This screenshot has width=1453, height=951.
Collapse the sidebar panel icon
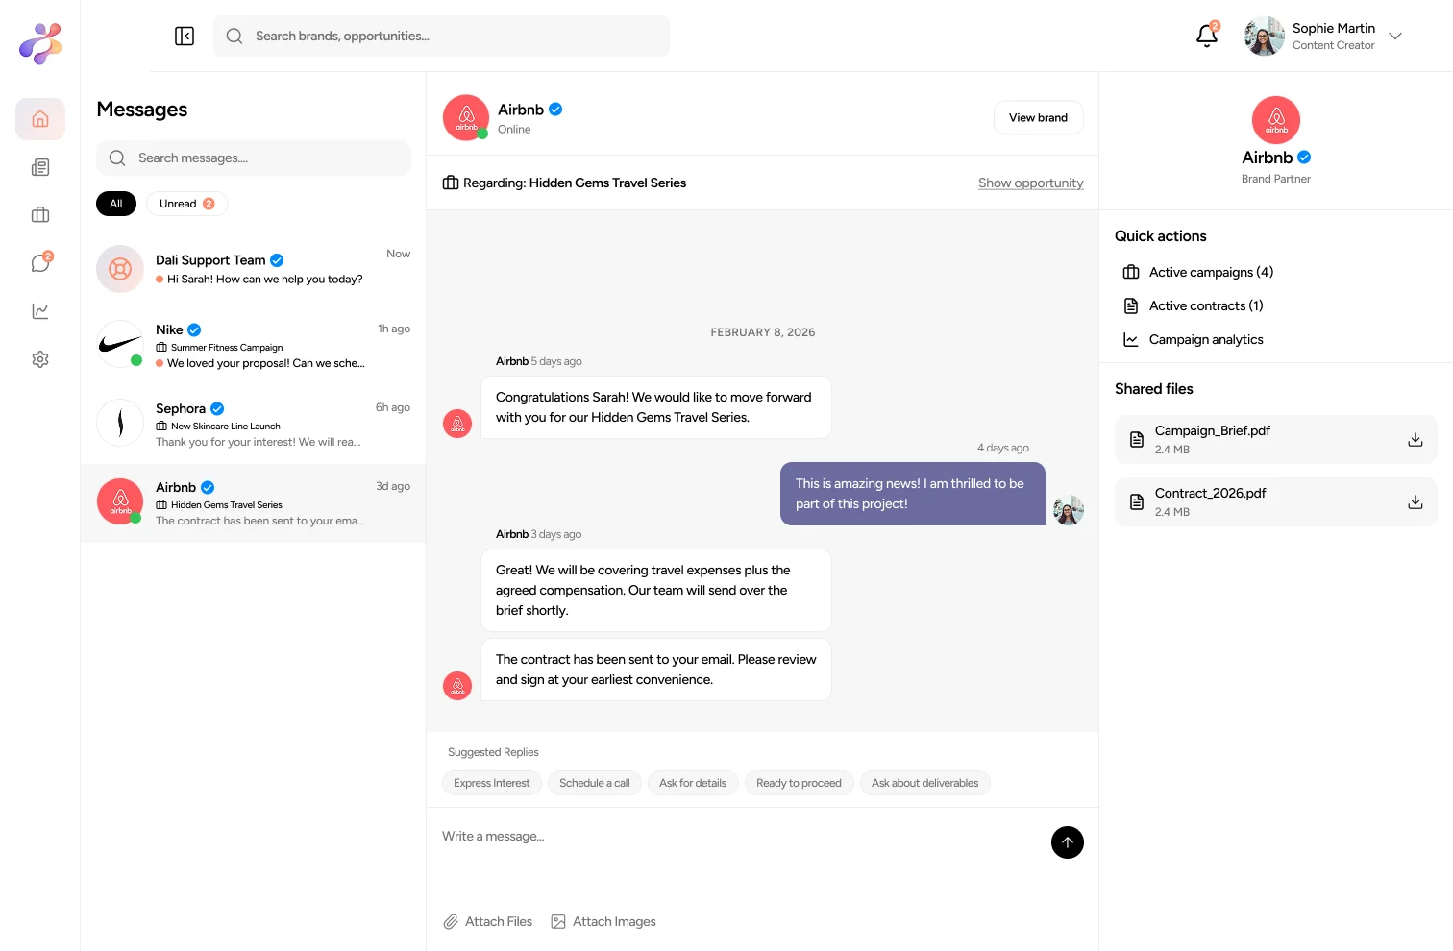[x=185, y=37]
